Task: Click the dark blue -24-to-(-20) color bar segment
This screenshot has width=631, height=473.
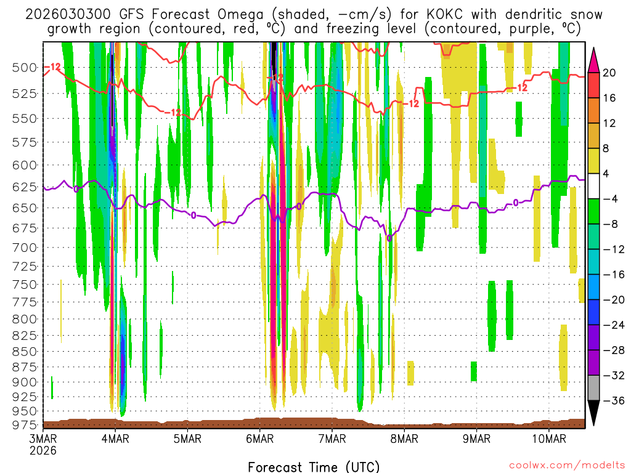Action: (x=593, y=312)
